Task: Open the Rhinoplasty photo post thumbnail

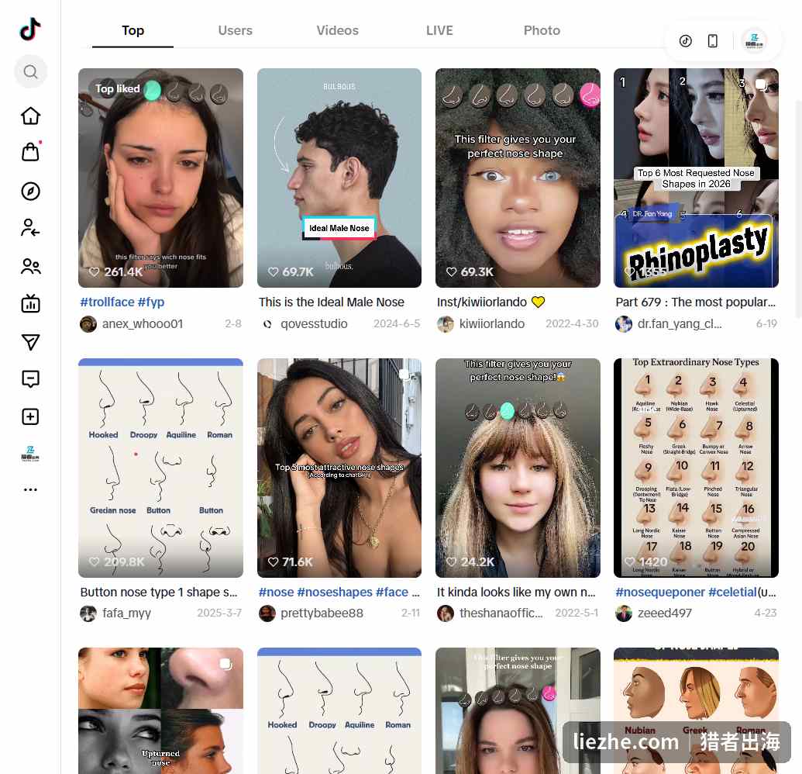Action: click(x=696, y=178)
